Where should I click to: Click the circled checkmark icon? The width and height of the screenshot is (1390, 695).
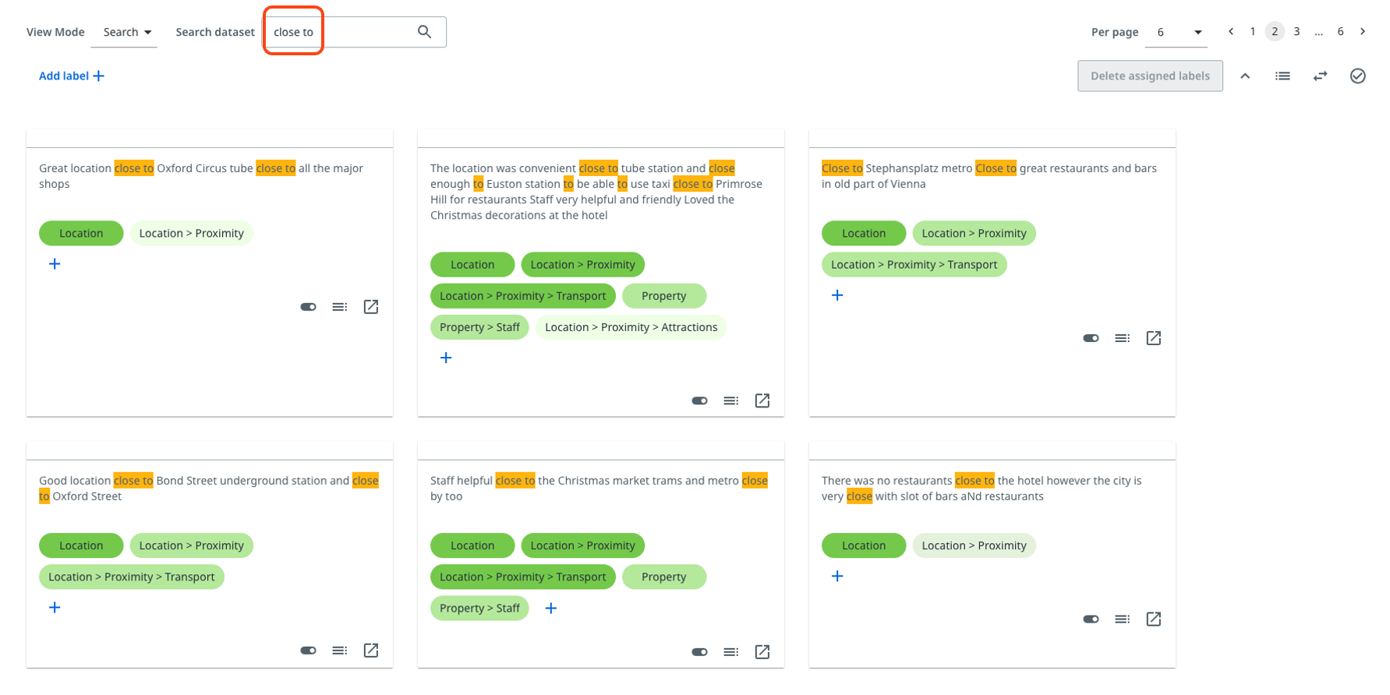click(x=1357, y=76)
